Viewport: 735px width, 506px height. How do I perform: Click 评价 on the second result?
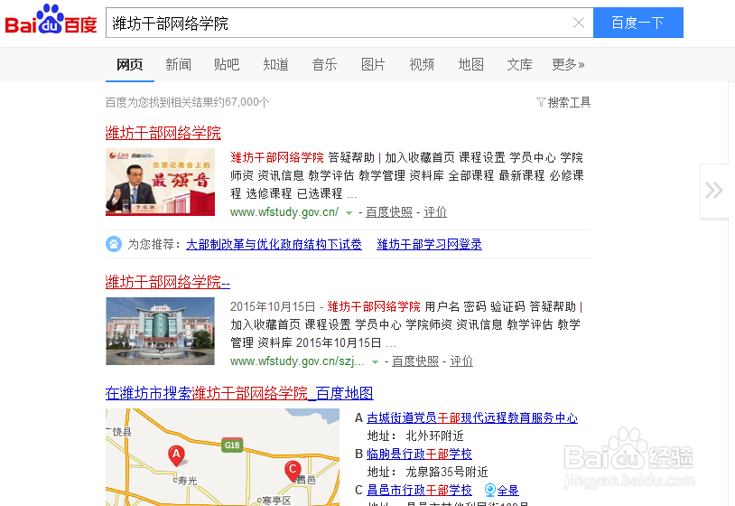pos(461,361)
